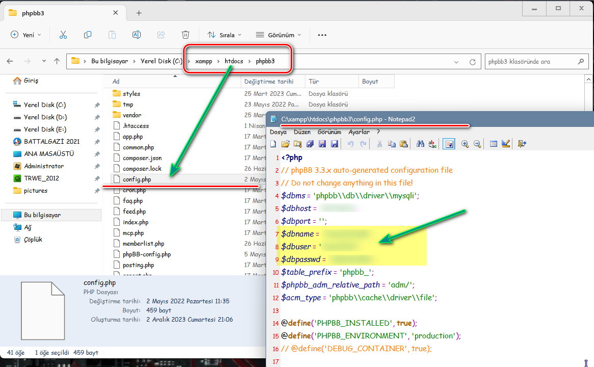594x367 pixels.
Task: Open the recent locations chevron by forward arrow
Action: [44, 61]
